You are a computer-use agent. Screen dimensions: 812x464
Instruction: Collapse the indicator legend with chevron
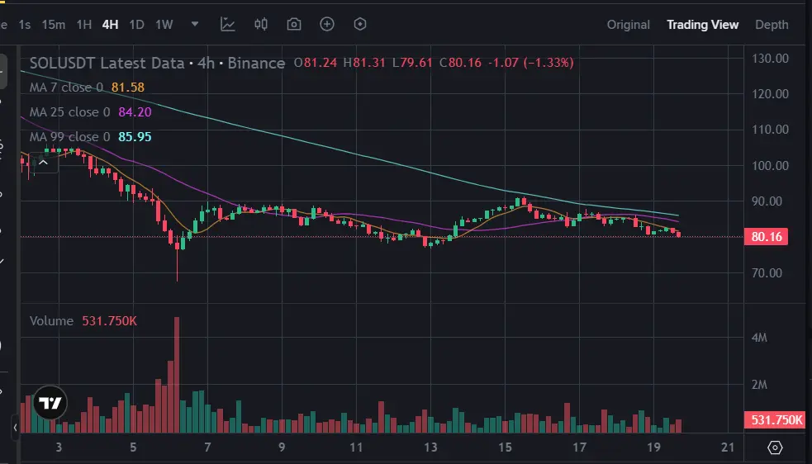[44, 163]
